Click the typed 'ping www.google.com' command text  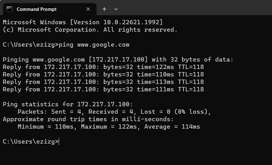click(94, 45)
